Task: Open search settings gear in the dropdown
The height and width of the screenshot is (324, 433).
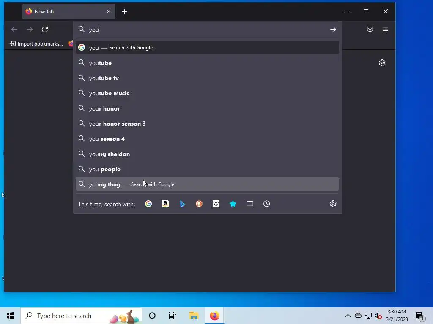Action: coord(333,204)
